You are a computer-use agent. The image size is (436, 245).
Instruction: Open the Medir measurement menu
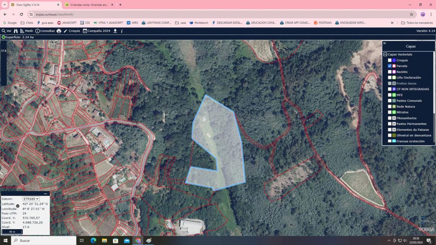(x=27, y=31)
